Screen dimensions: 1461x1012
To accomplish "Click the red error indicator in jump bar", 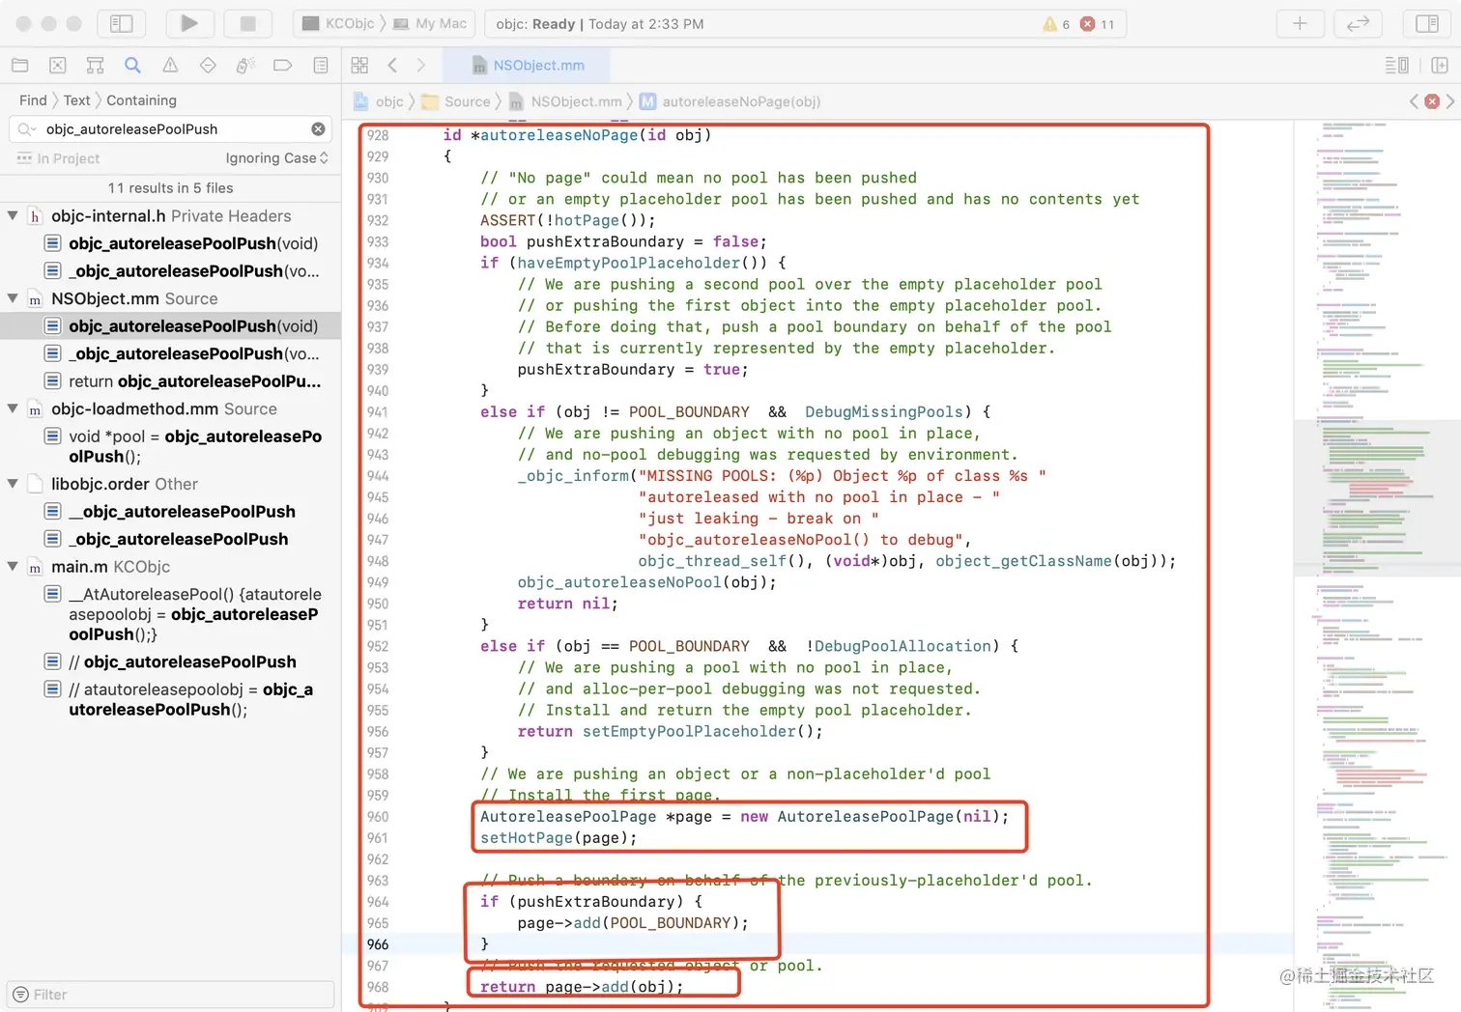I will tap(1432, 101).
